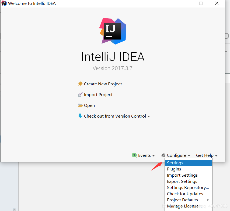
Task: Click the green Events notification badge
Action: (x=134, y=155)
